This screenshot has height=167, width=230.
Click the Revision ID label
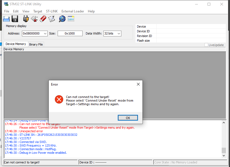pos(144,36)
